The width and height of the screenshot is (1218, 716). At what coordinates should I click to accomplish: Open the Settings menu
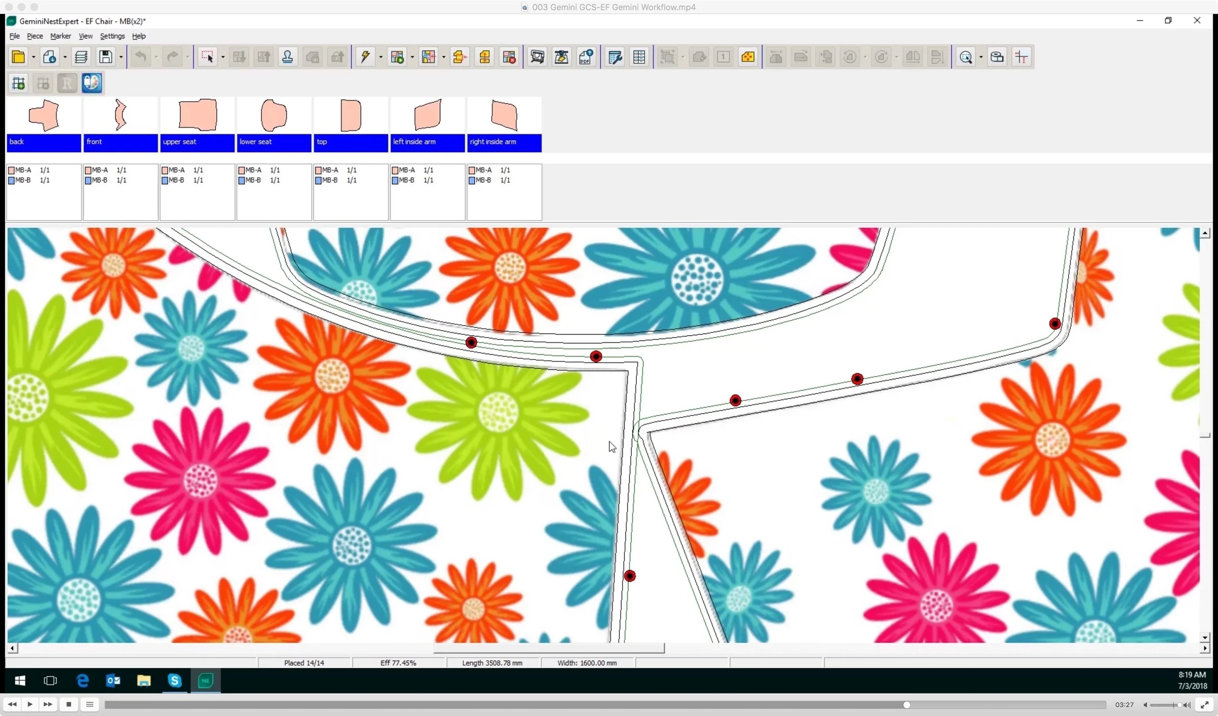coord(112,36)
